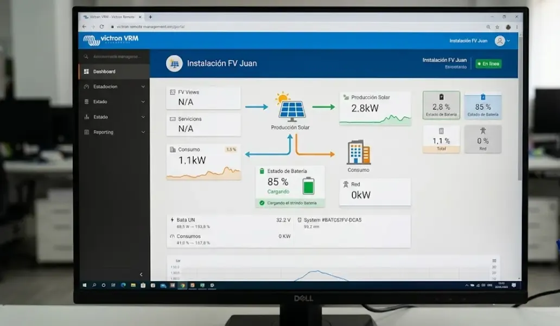Click the sidebar search magnifier icon
Screen dimensions: 560x326
(86, 56)
